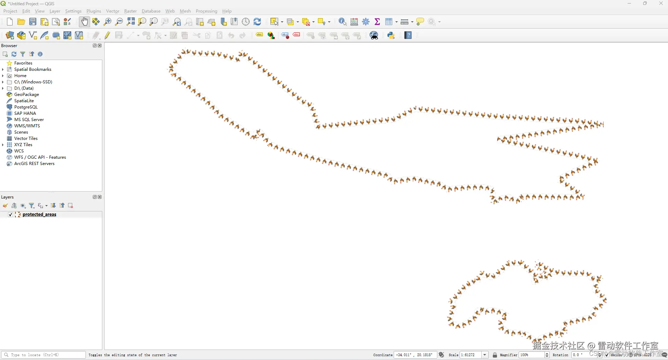Open the Layer Styling panel brush icon

click(x=5, y=205)
